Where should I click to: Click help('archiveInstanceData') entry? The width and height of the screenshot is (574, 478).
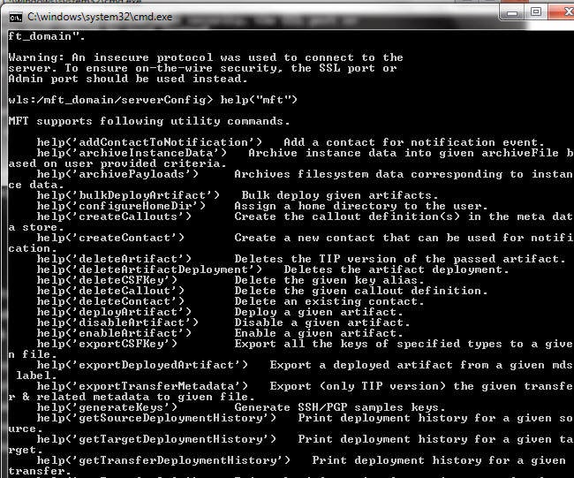[132, 153]
